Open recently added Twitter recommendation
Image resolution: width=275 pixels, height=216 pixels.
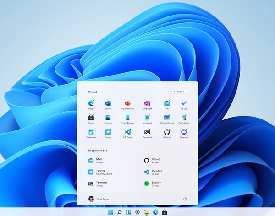100,172
